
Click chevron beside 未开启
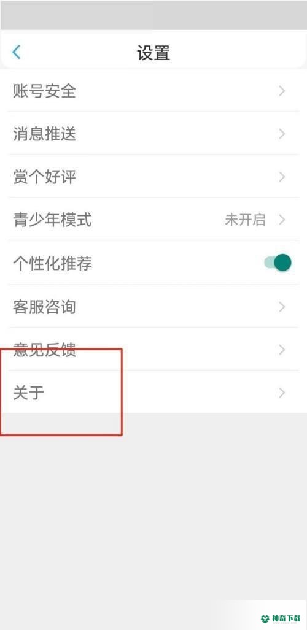coord(282,220)
